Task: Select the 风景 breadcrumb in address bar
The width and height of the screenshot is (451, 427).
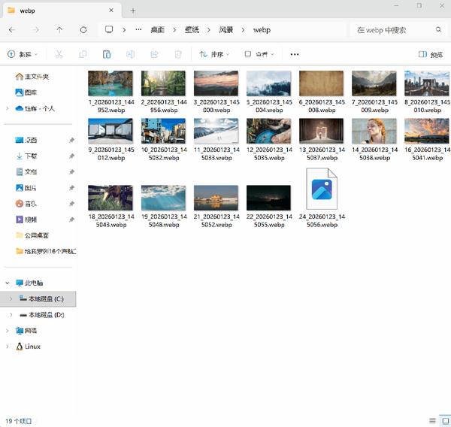Action: click(227, 30)
